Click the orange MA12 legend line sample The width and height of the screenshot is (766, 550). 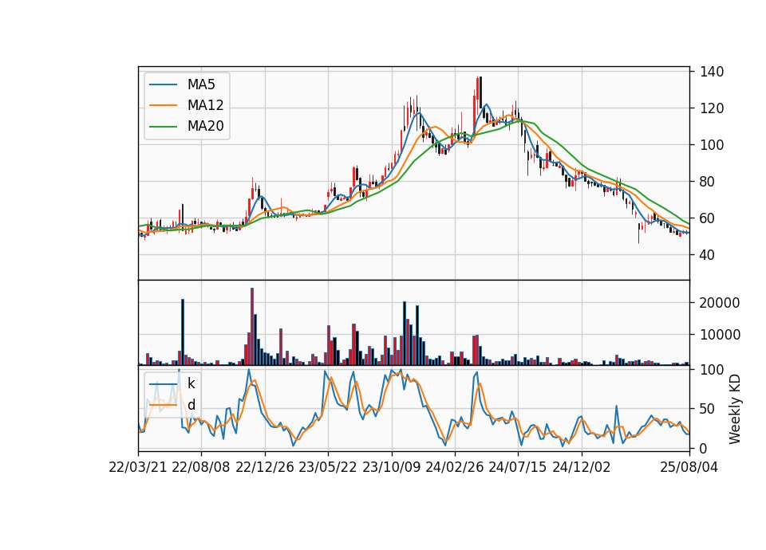163,105
